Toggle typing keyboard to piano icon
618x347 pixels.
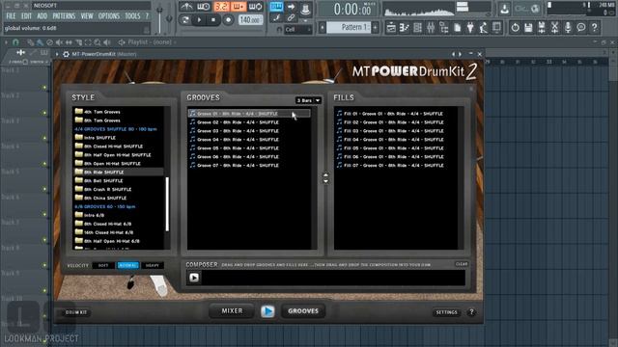pyautogui.click(x=276, y=7)
